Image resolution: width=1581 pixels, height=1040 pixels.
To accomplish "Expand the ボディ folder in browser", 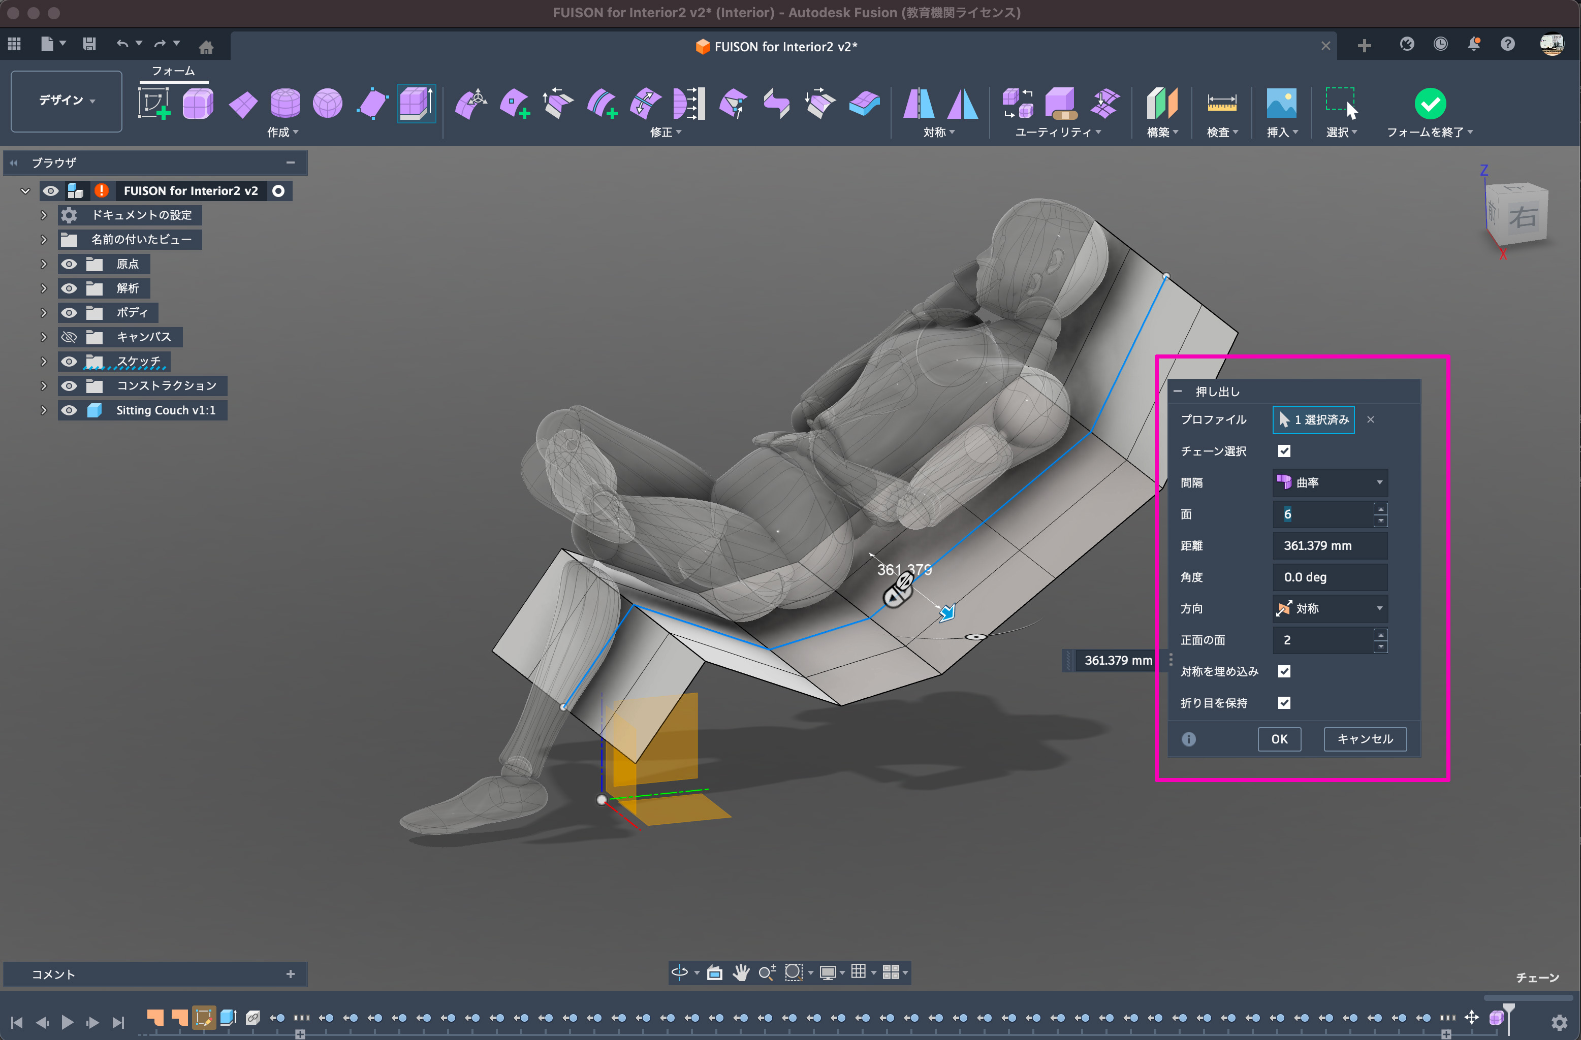I will pyautogui.click(x=44, y=312).
